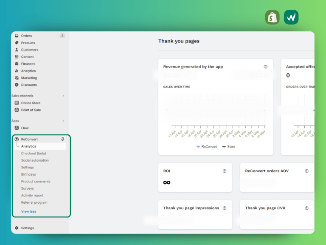Click the Thank you pages heading

179,41
